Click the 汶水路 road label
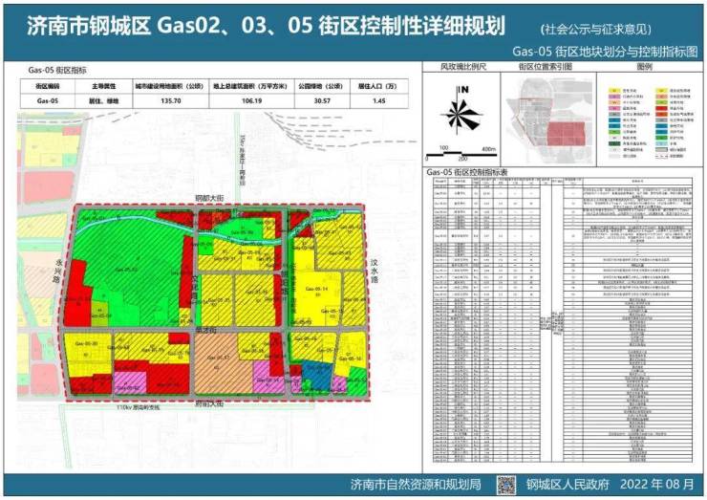Viewport: 707px width, 500px height. point(375,271)
